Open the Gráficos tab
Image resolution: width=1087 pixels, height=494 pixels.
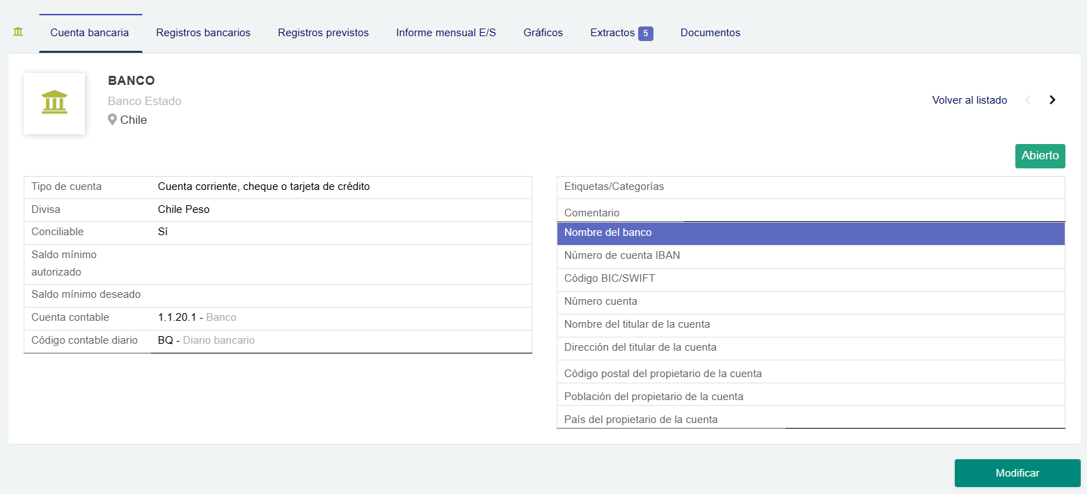coord(543,32)
